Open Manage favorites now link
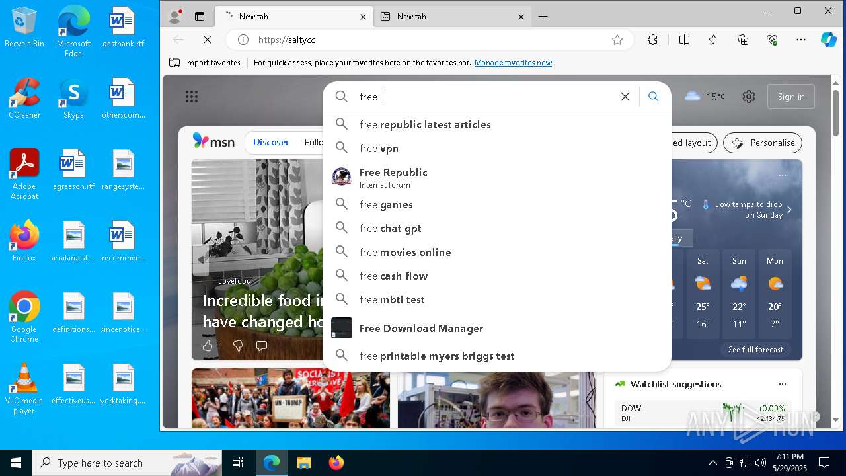 (x=513, y=63)
